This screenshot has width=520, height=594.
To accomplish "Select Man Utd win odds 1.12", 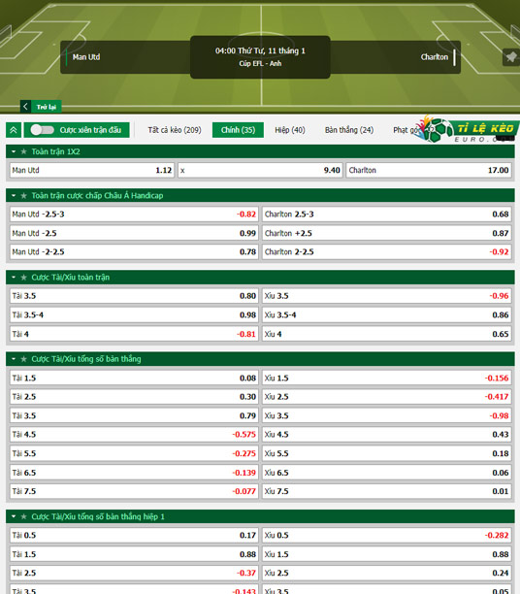I will 92,170.
